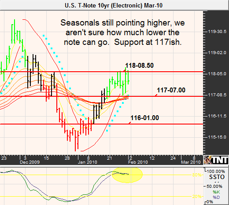Click the 116-11.5 price axis value
This screenshot has height=205, width=229.
tap(217, 116)
